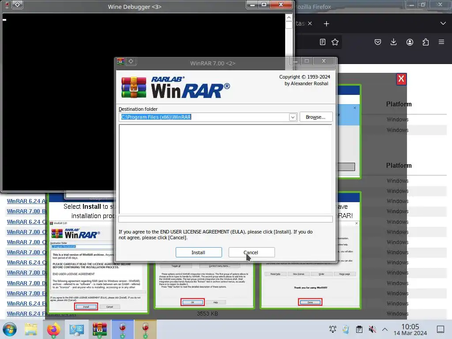452x339 pixels.
Task: Click the WinRAR books logo in the installer
Action: pos(133,88)
